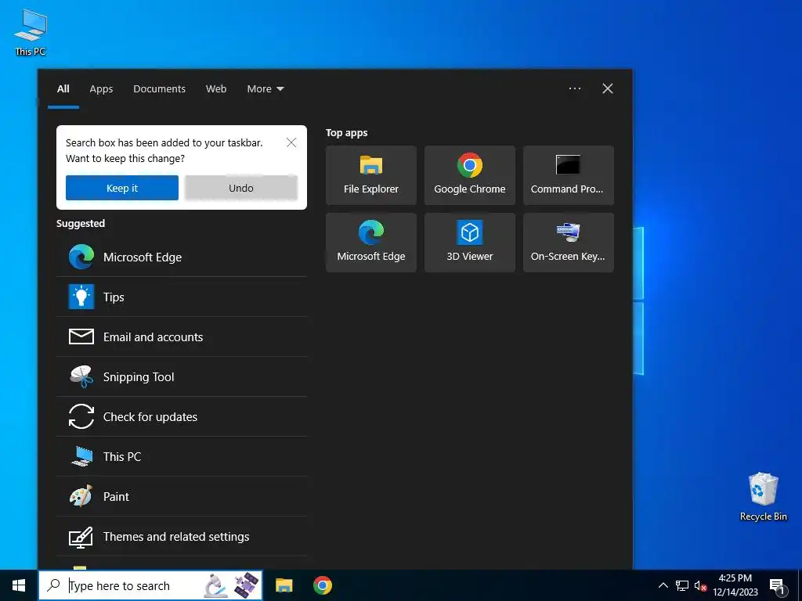Switch to the Web tab
This screenshot has height=601, width=802.
tap(216, 89)
